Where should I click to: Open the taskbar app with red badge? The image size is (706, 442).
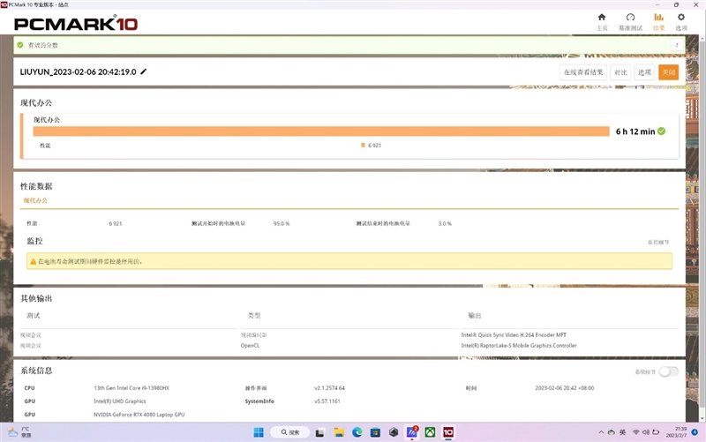pyautogui.click(x=412, y=432)
